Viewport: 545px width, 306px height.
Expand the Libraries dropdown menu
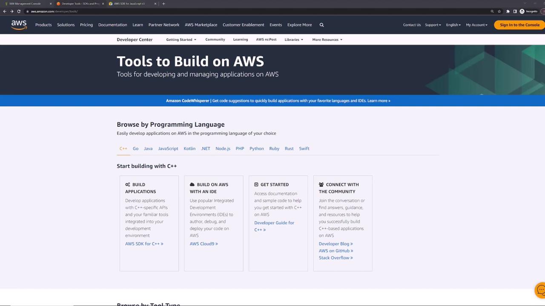tap(294, 40)
